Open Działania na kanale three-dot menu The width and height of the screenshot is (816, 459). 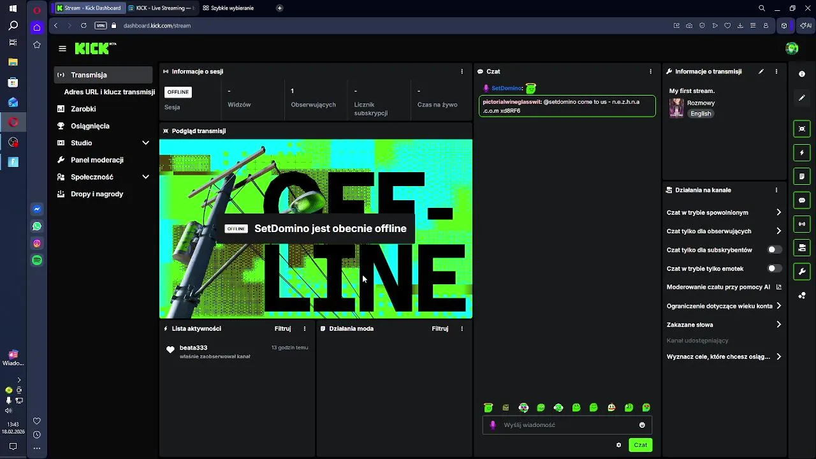pyautogui.click(x=776, y=190)
